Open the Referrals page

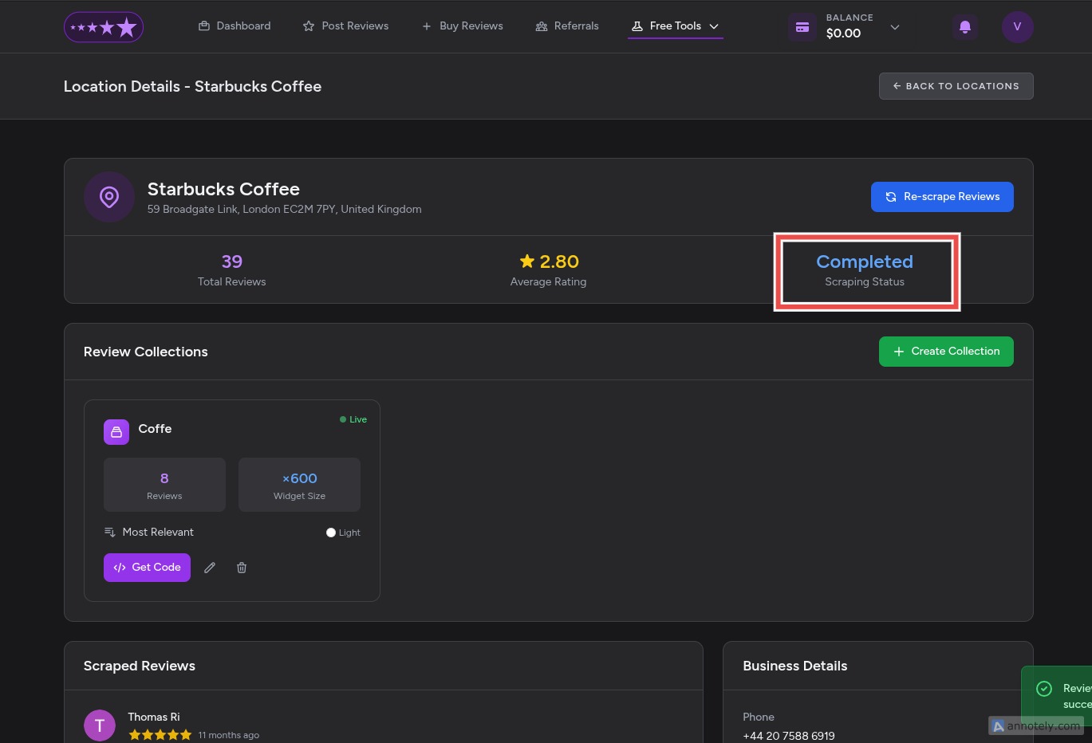tap(567, 26)
